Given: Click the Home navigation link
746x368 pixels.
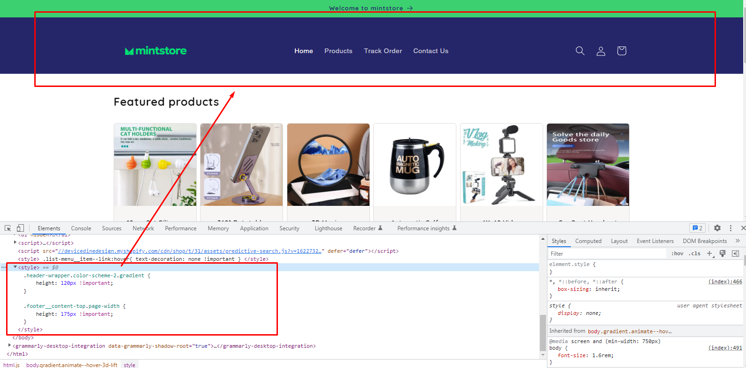Looking at the screenshot, I should pyautogui.click(x=304, y=51).
